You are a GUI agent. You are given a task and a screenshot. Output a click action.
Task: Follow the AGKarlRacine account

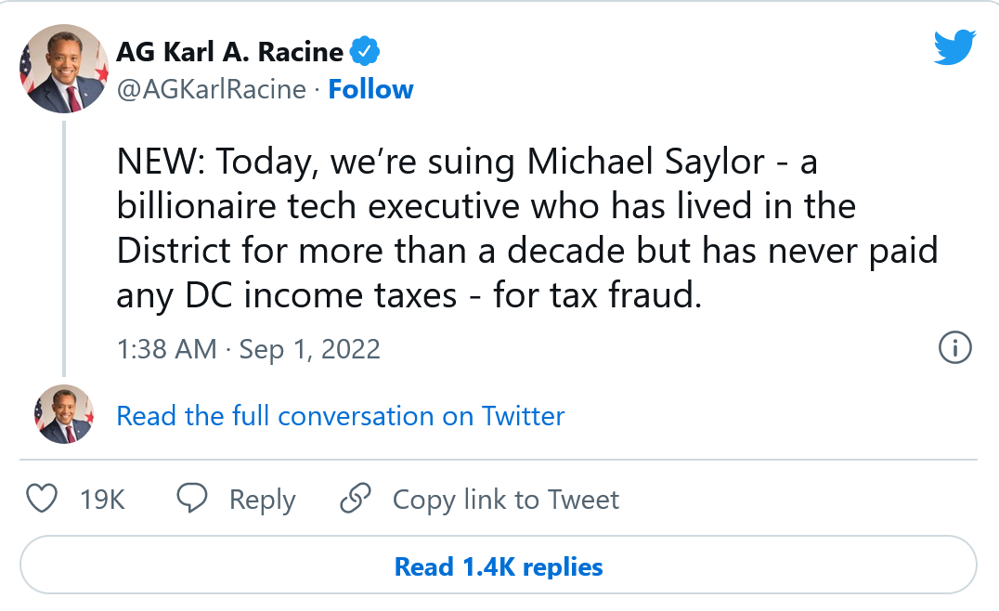(370, 89)
